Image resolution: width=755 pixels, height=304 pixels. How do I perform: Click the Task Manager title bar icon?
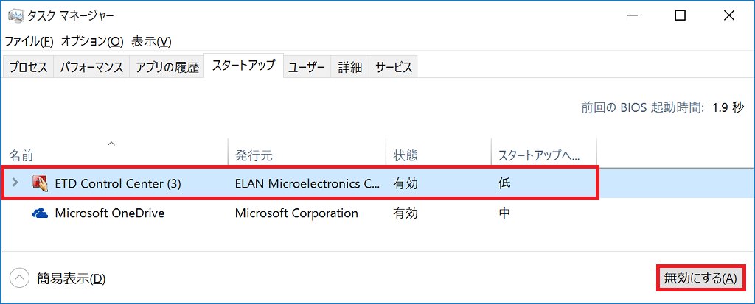(x=15, y=15)
